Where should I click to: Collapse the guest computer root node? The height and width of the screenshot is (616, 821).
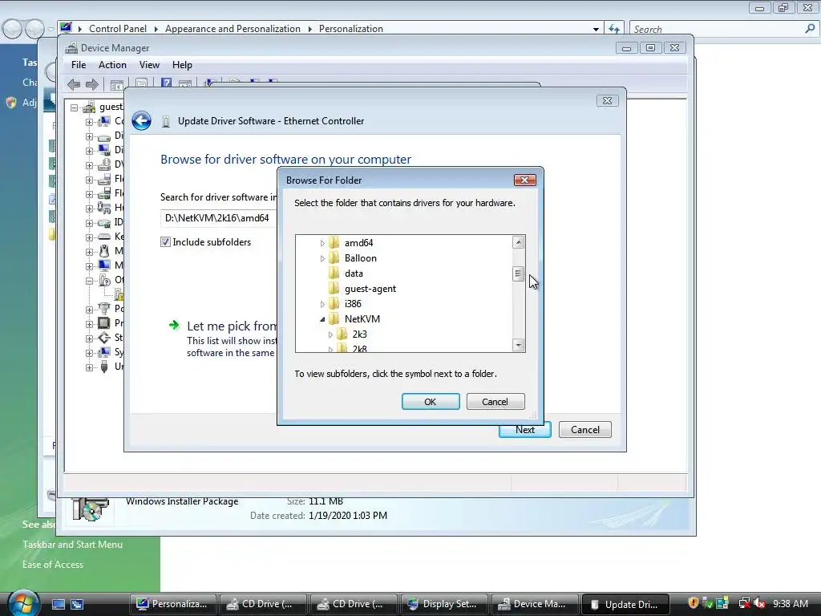[75, 107]
